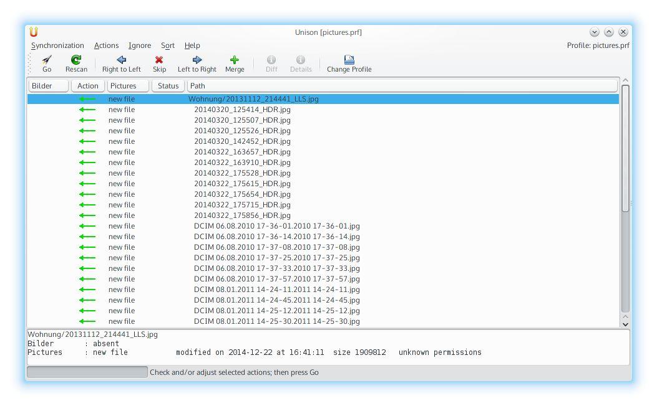Click the red Skip icon
Viewport: 657px width, 406px height.
(159, 60)
